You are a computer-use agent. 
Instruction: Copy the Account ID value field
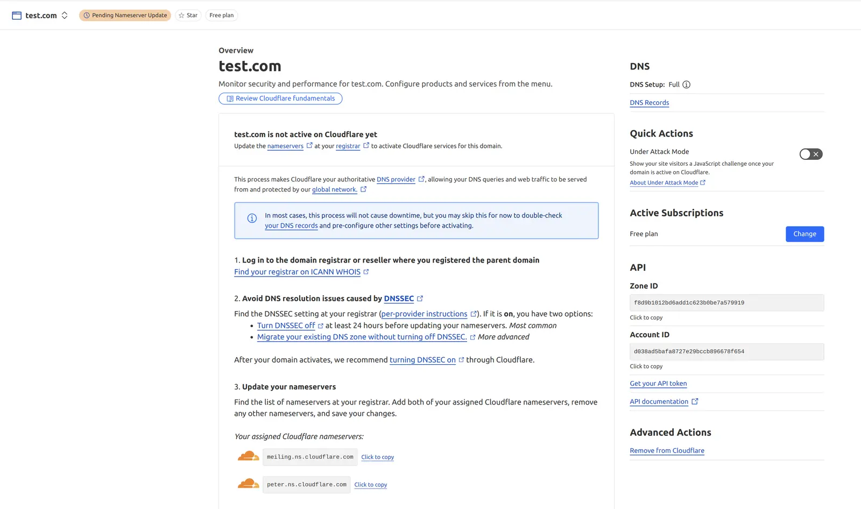726,352
